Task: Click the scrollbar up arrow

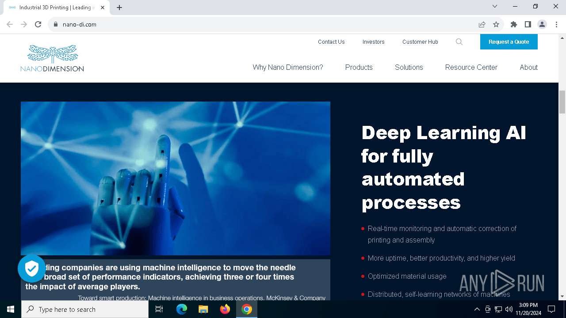Action: pyautogui.click(x=562, y=38)
